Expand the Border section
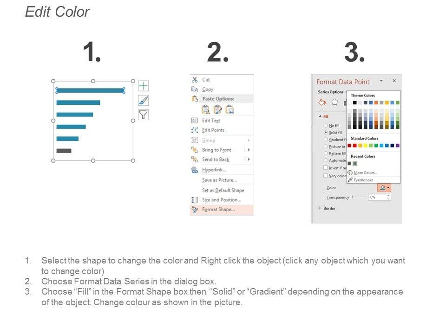Viewport: 446px width, 334px height. 320,208
